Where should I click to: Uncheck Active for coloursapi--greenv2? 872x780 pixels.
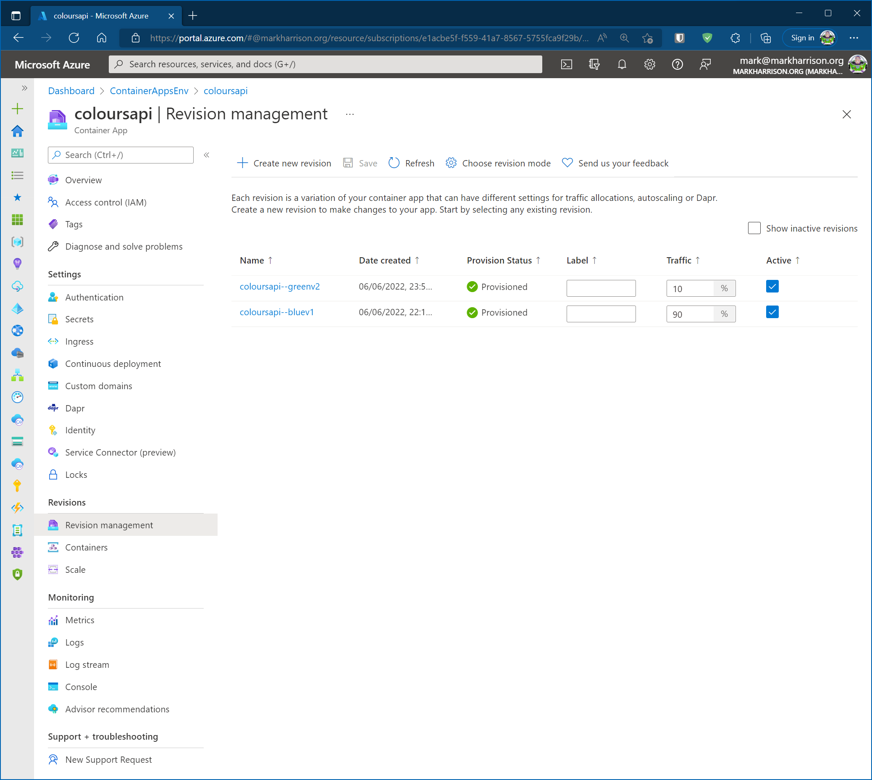pos(772,286)
